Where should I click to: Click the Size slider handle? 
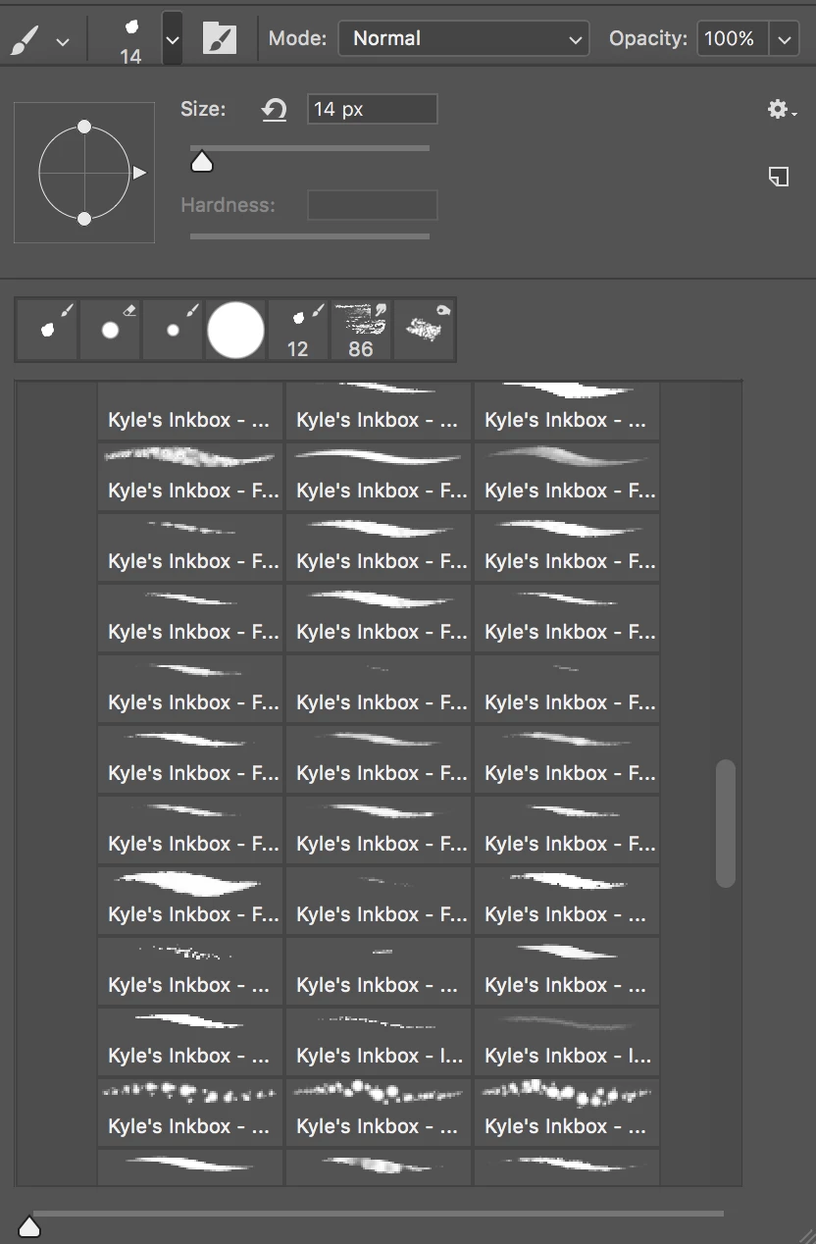coord(202,162)
